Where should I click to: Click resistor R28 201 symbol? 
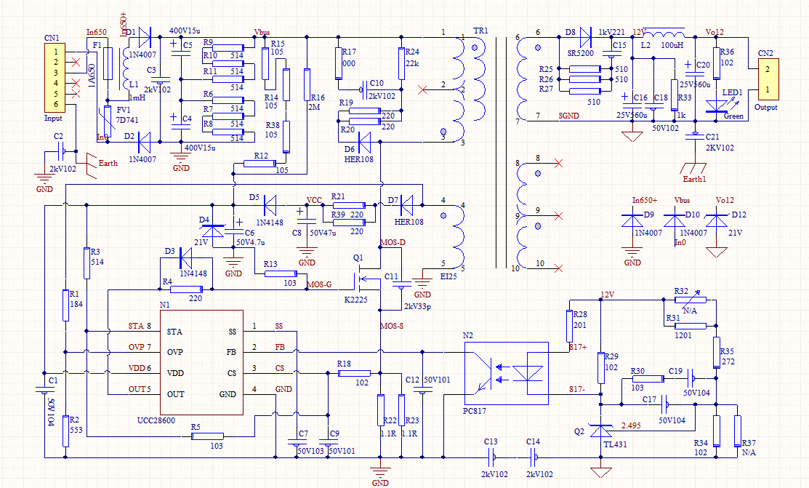(569, 326)
